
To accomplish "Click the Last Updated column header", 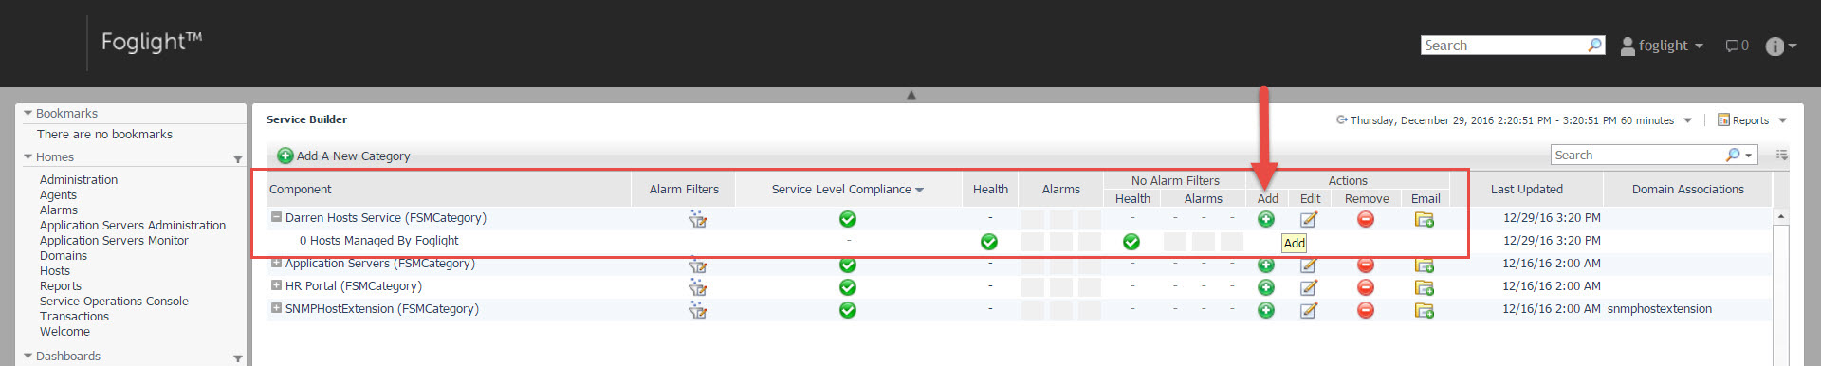I will (1527, 190).
